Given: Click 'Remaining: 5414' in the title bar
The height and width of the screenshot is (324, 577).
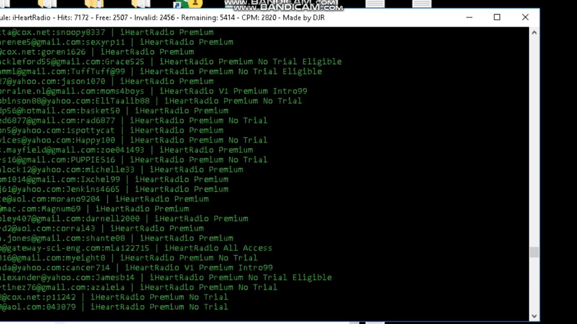Looking at the screenshot, I should [x=208, y=18].
